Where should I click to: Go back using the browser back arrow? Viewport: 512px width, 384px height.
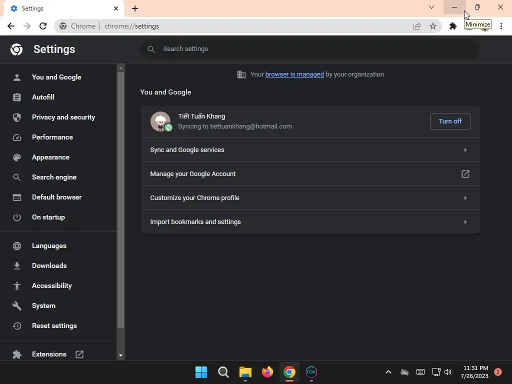[11, 26]
